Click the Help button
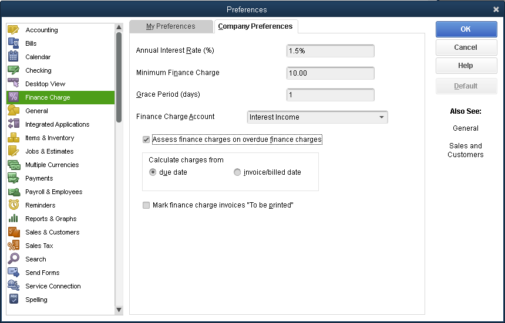 pyautogui.click(x=466, y=66)
